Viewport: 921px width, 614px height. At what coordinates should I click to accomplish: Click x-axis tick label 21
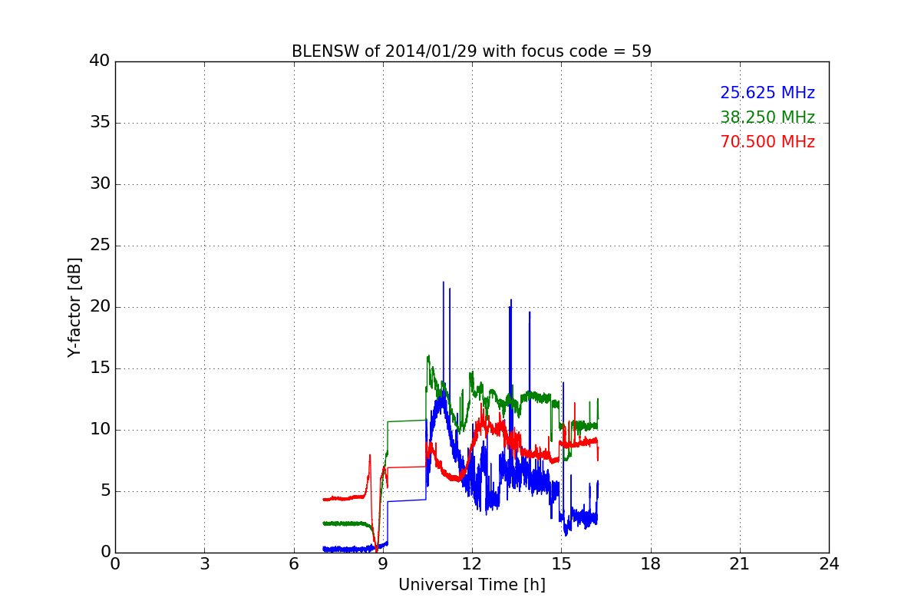(x=740, y=563)
